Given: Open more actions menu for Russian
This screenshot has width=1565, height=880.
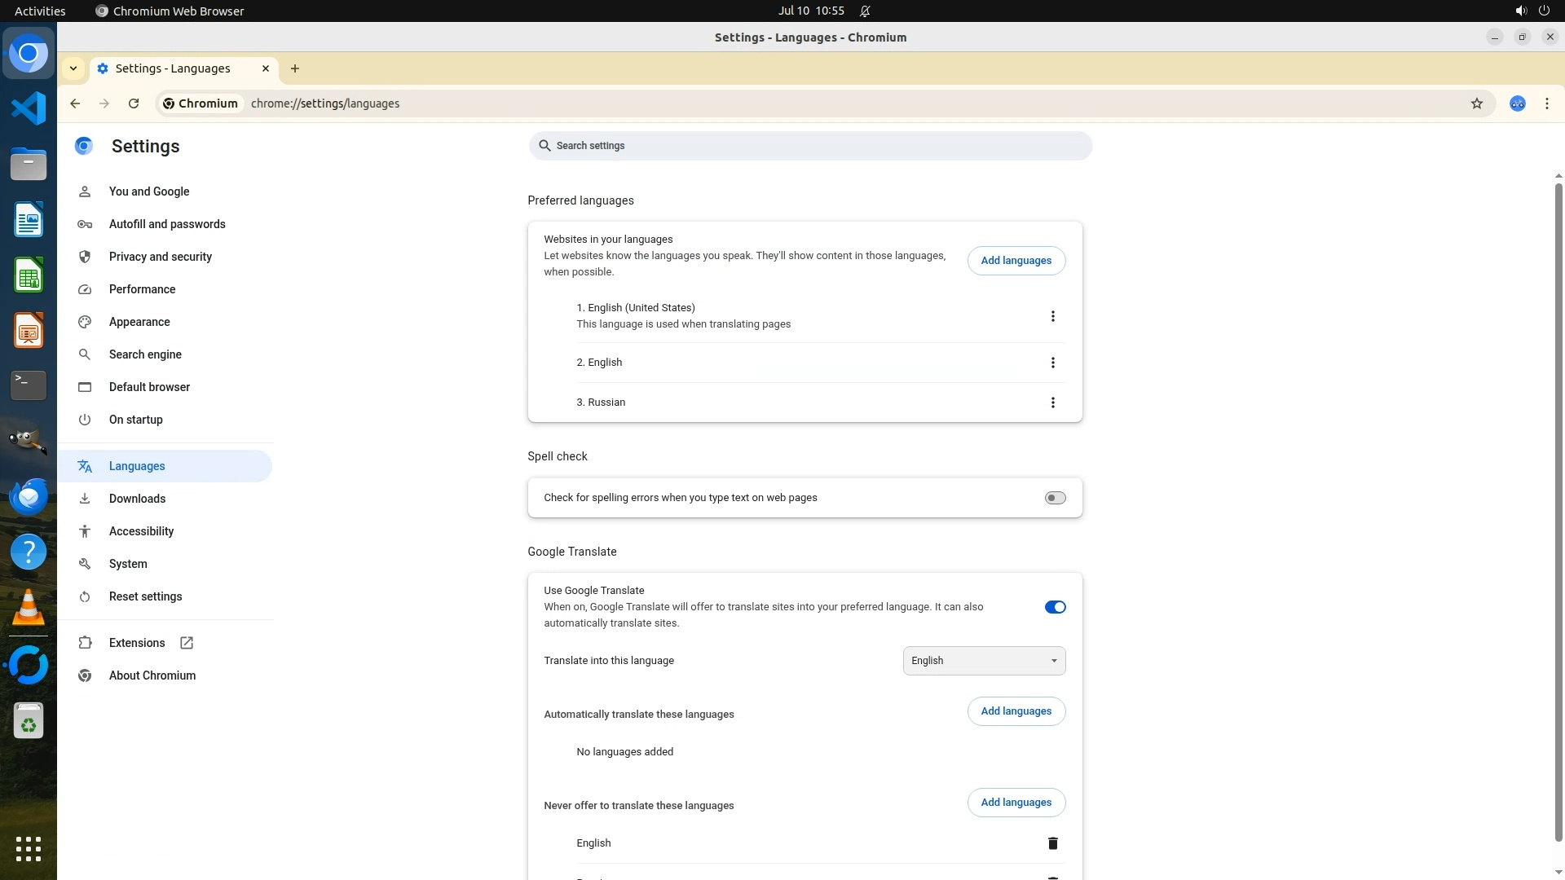Looking at the screenshot, I should (x=1052, y=403).
